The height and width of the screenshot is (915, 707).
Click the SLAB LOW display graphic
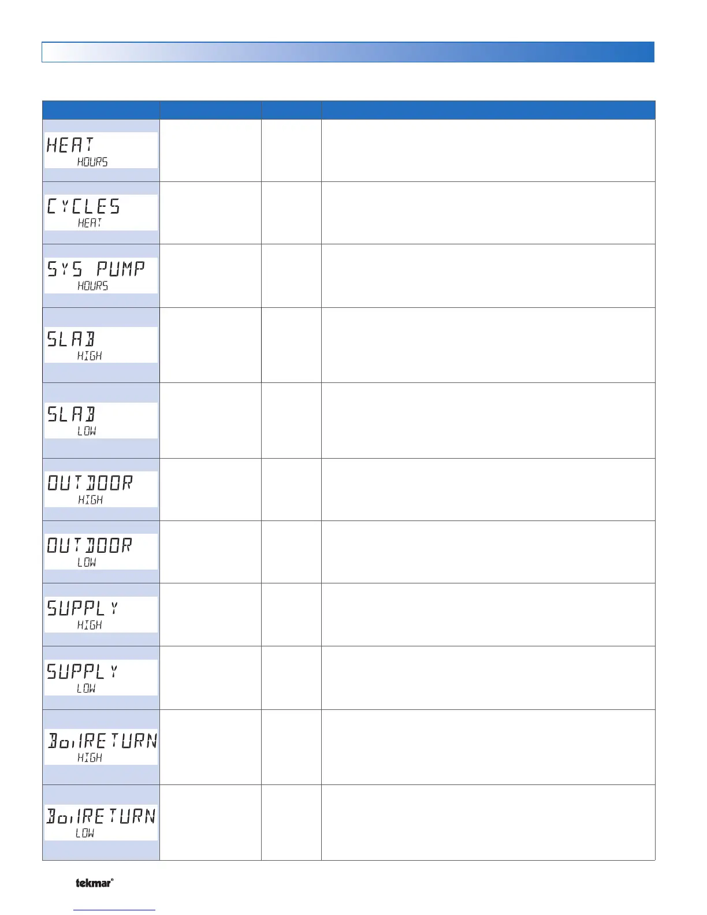[101, 420]
